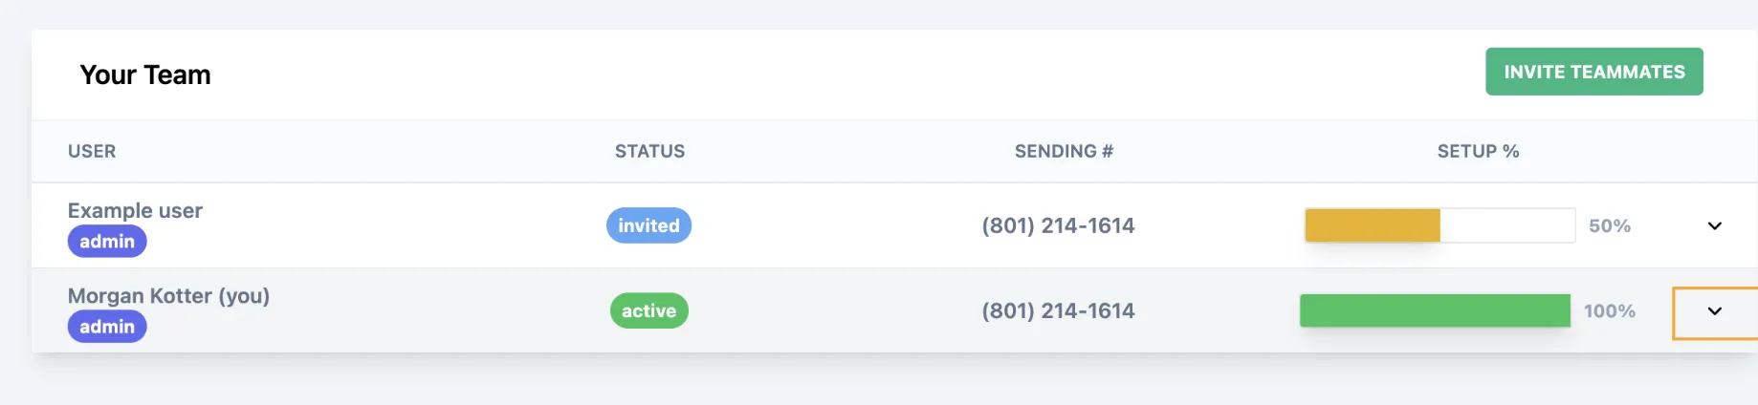Click the Invite Teammates button
1758x405 pixels.
(1593, 72)
